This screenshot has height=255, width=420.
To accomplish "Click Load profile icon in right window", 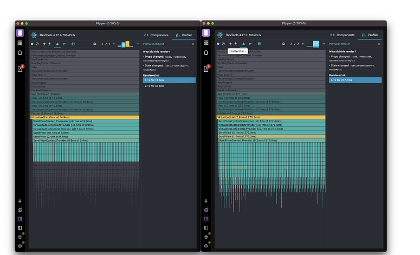I will pyautogui.click(x=231, y=44).
